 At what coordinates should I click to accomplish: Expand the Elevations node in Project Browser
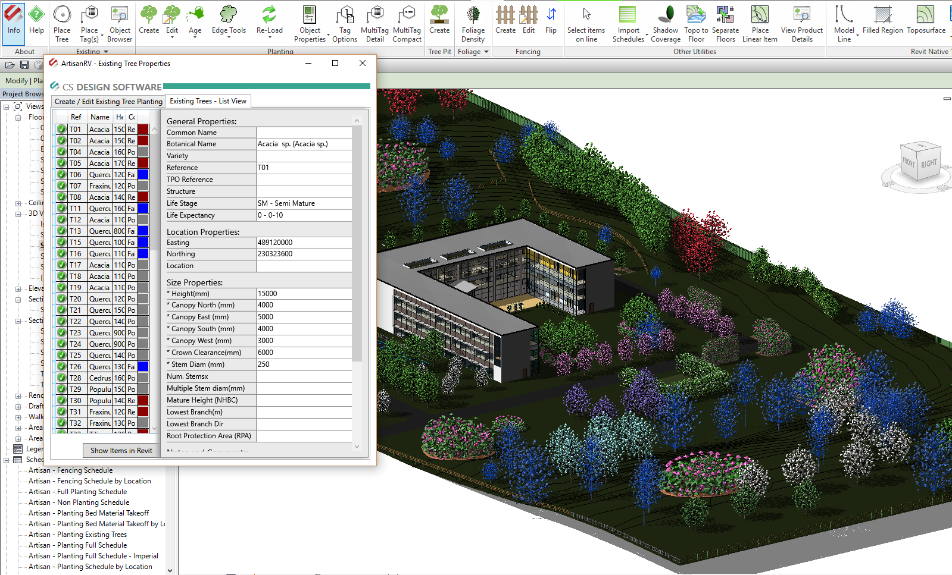[18, 288]
